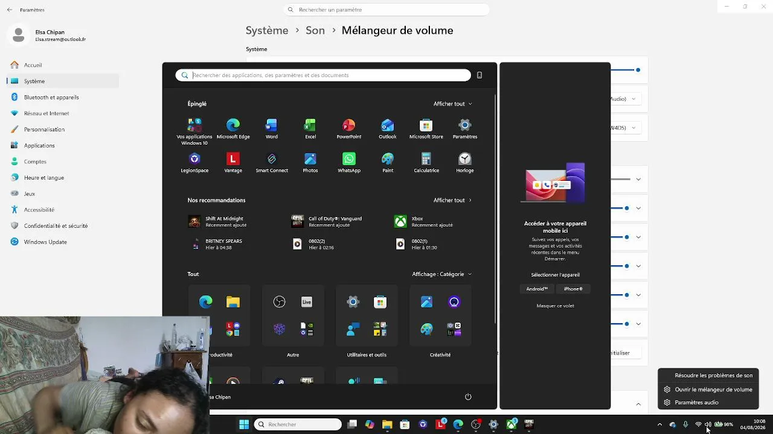The height and width of the screenshot is (434, 773).
Task: Open PowerPoint in the pinned apps
Action: 349,128
